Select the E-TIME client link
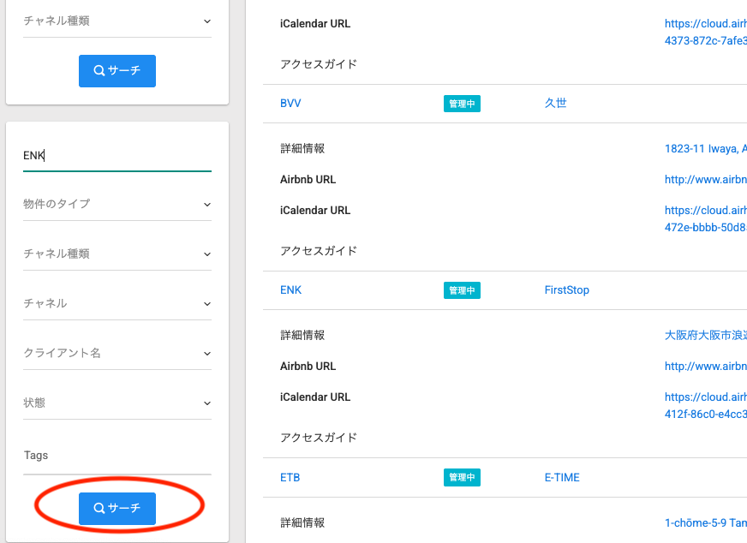Screen dimensions: 747x543 [561, 477]
